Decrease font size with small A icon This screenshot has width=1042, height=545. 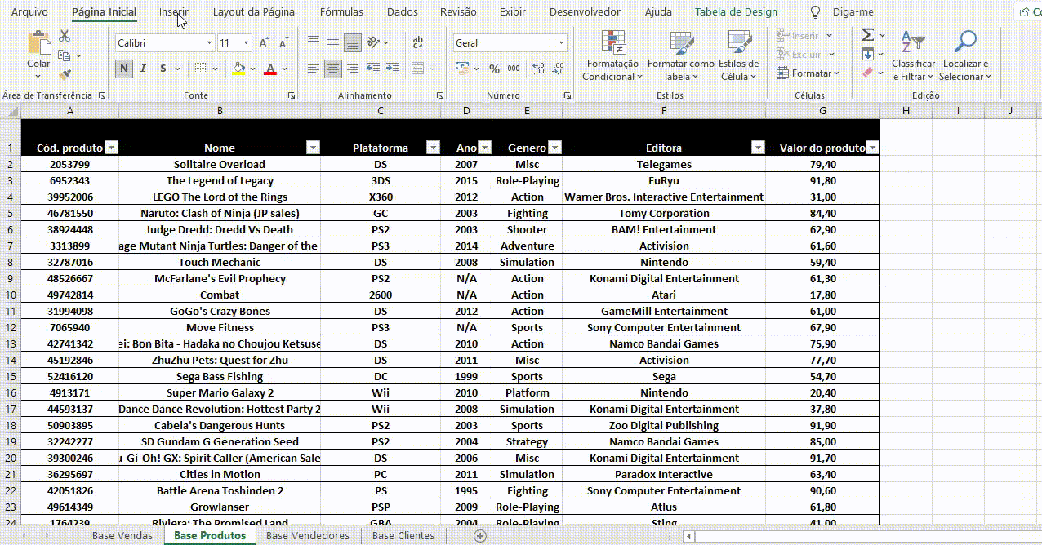[283, 43]
